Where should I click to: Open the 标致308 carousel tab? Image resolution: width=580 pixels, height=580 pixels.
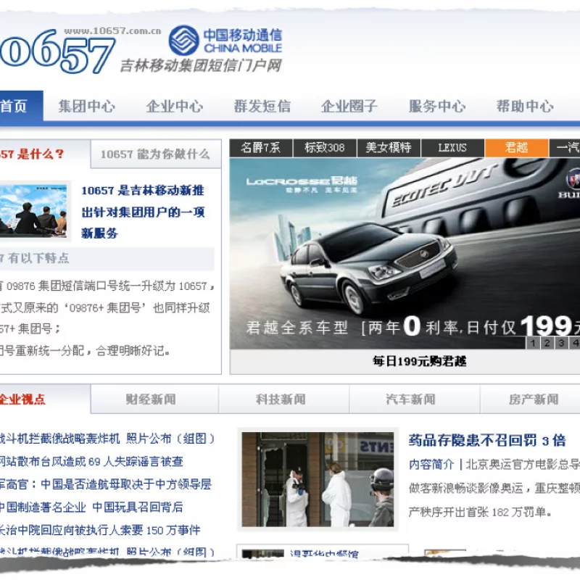click(x=323, y=147)
